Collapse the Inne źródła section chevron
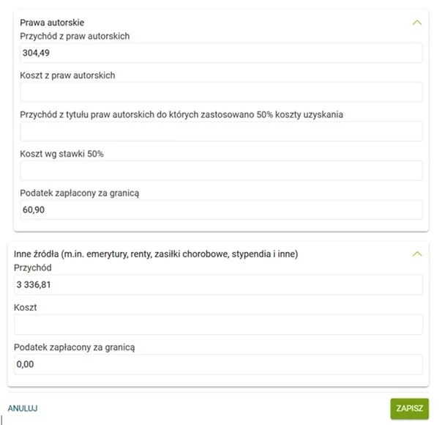This screenshot has width=442, height=425. click(x=417, y=254)
